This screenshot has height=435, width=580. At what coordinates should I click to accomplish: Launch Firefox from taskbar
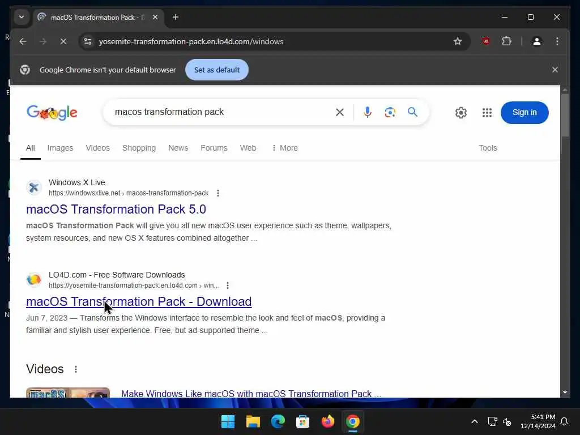[x=328, y=421]
